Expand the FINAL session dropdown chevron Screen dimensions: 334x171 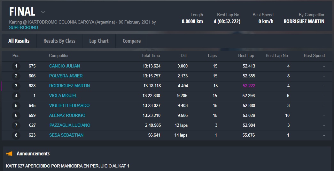click(x=43, y=12)
